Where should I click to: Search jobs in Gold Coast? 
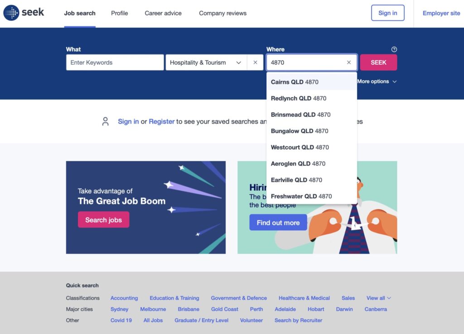[225, 309]
